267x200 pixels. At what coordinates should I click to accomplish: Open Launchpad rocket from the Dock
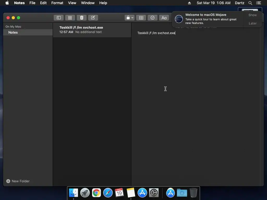pyautogui.click(x=85, y=193)
